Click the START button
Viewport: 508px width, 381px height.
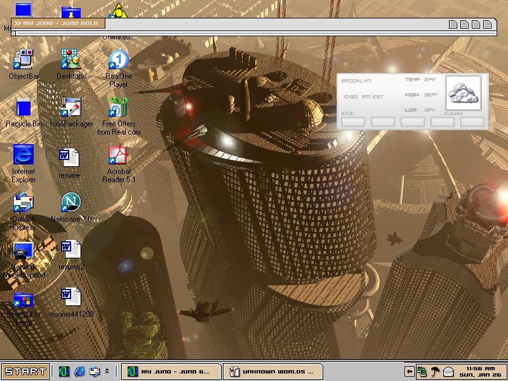coord(25,371)
